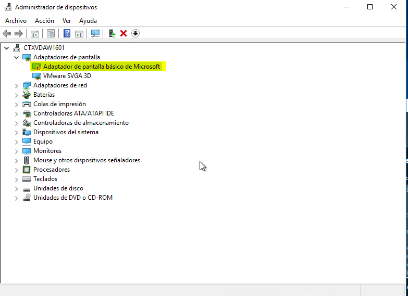This screenshot has height=296, width=408.
Task: Click the Unidades de DVD o CD-ROM icon
Action: coord(27,198)
